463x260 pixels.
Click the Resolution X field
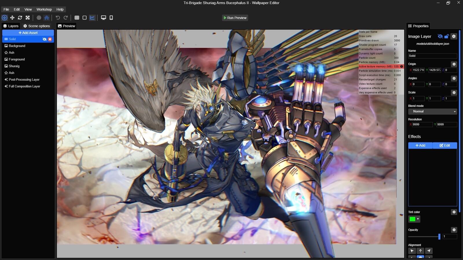[x=422, y=125]
